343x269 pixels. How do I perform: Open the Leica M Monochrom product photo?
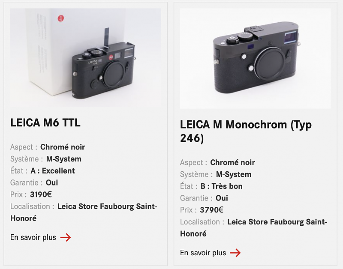[255, 59]
